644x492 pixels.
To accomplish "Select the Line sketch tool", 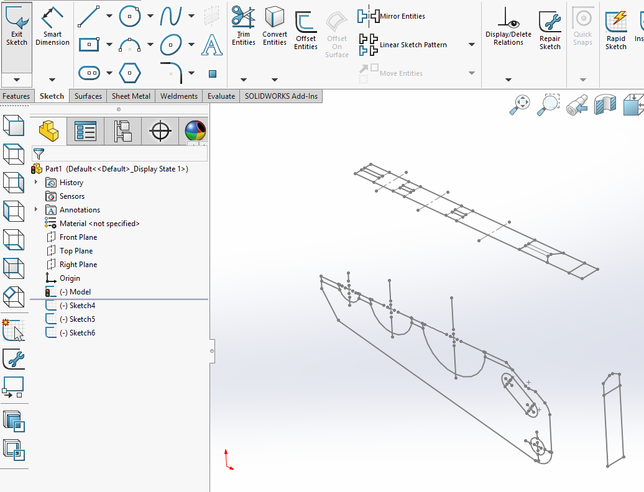I will coord(89,16).
